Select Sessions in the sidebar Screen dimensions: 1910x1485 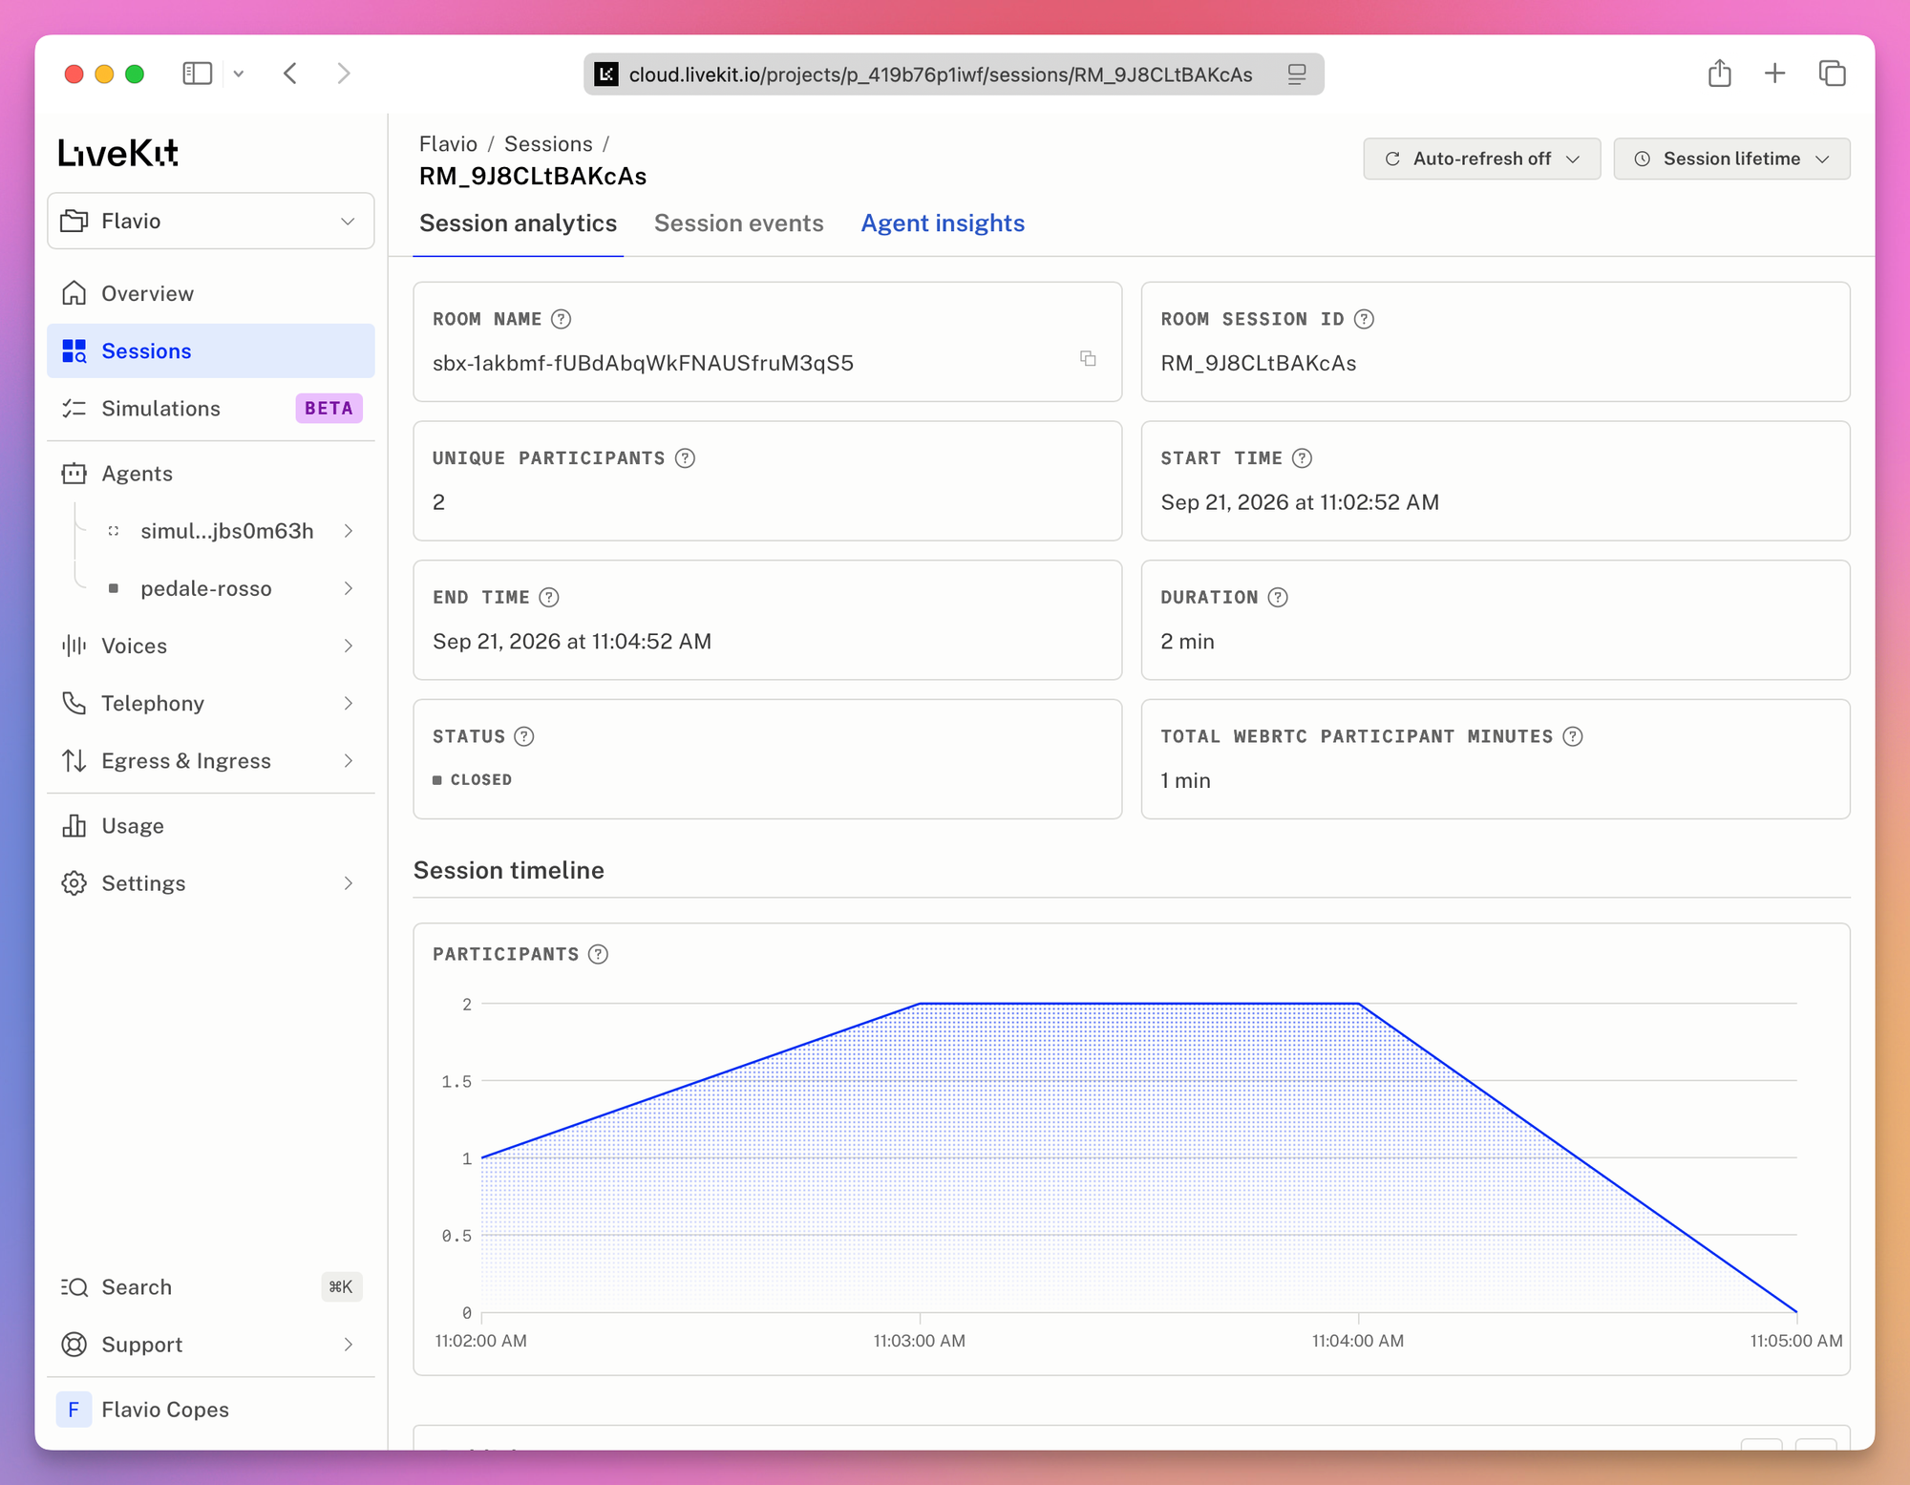[x=210, y=350]
